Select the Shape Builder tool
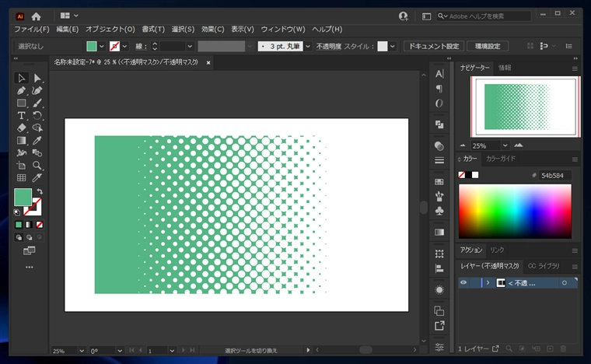This screenshot has height=364, width=591. tap(37, 128)
